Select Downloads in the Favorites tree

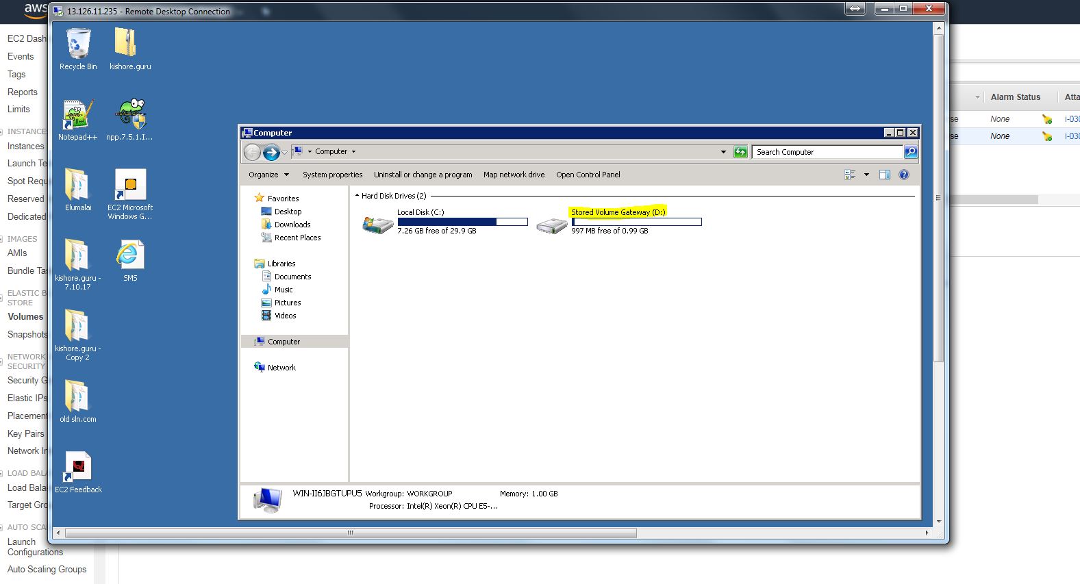[292, 225]
